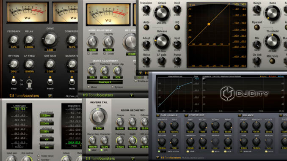Open the Peak meter mode dropdown

click(74, 146)
